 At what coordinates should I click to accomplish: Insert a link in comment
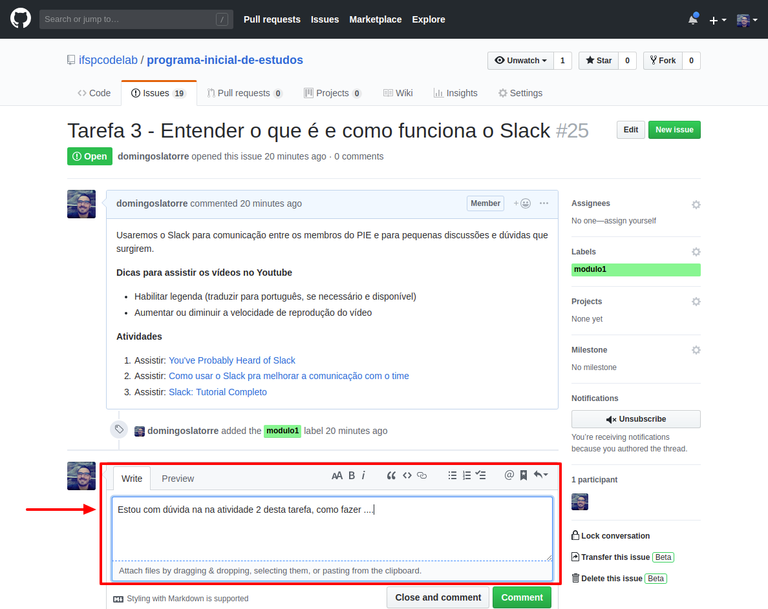pos(421,475)
